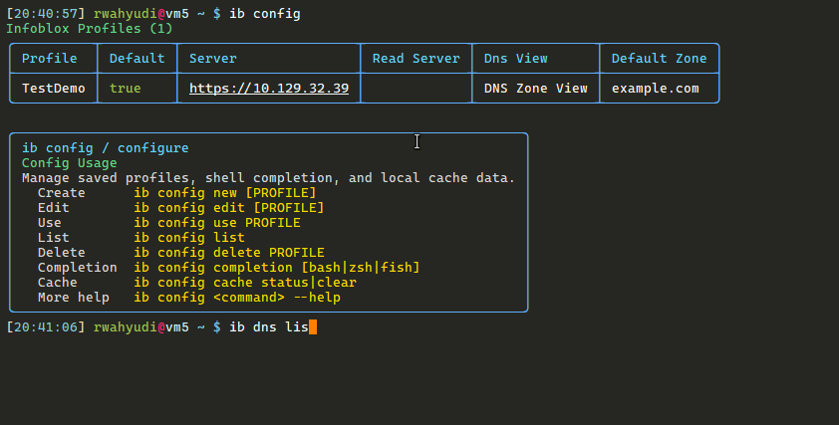Click the [20:41:06] prompt timestamp
Screen dimensions: 839x425
[x=46, y=327]
